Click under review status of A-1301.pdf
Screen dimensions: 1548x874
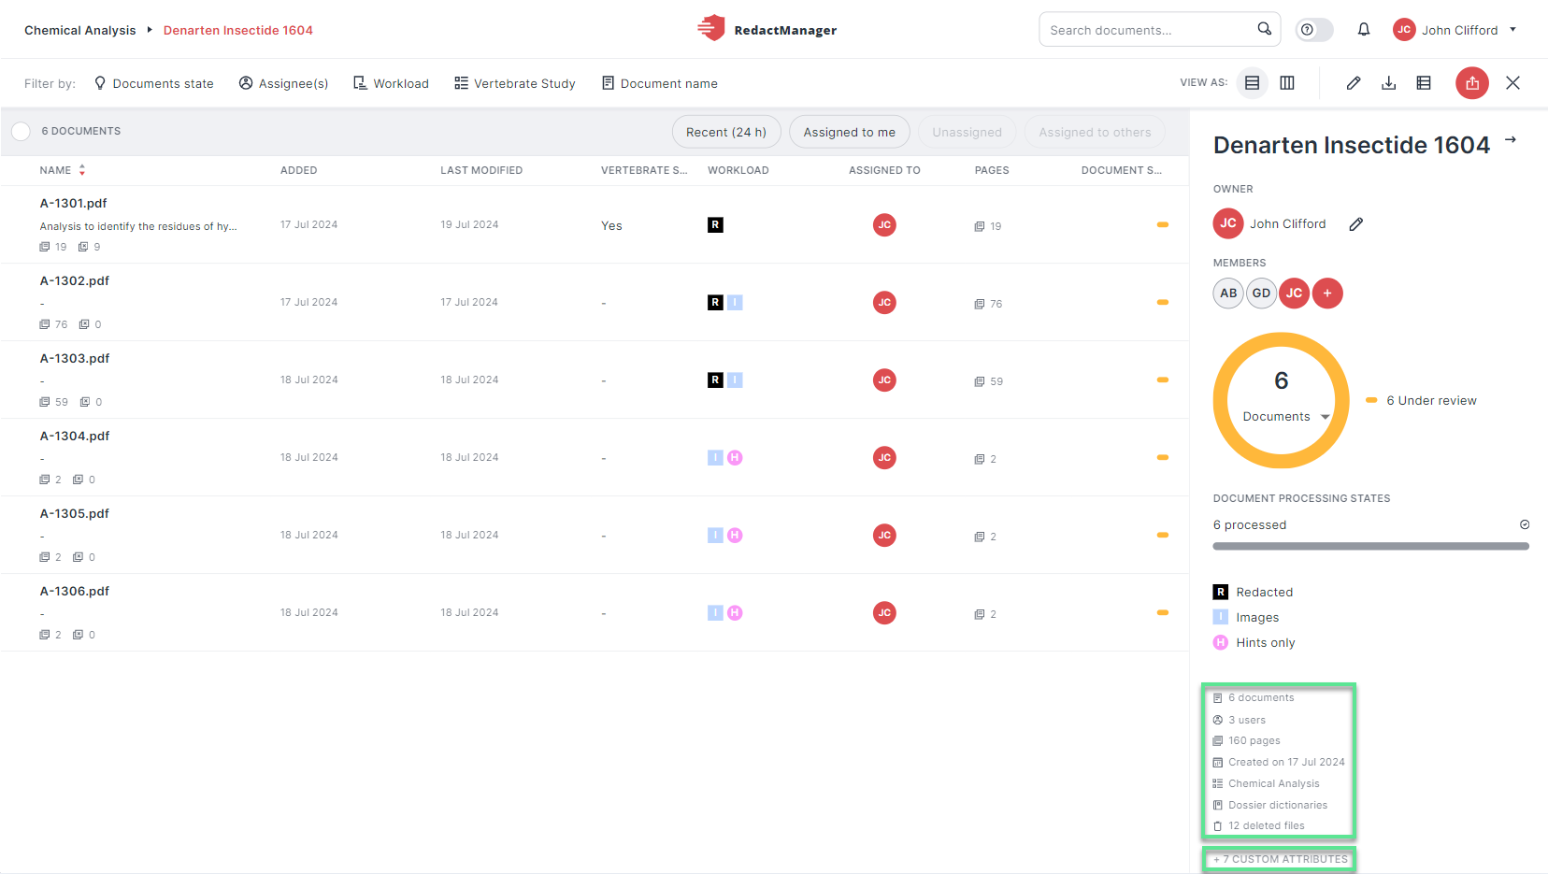[x=1163, y=224]
